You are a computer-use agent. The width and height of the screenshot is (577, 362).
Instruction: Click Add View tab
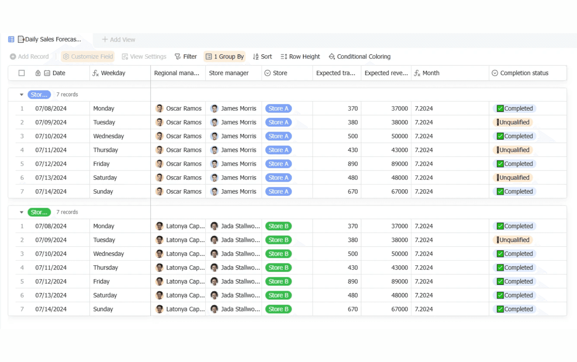click(x=119, y=40)
